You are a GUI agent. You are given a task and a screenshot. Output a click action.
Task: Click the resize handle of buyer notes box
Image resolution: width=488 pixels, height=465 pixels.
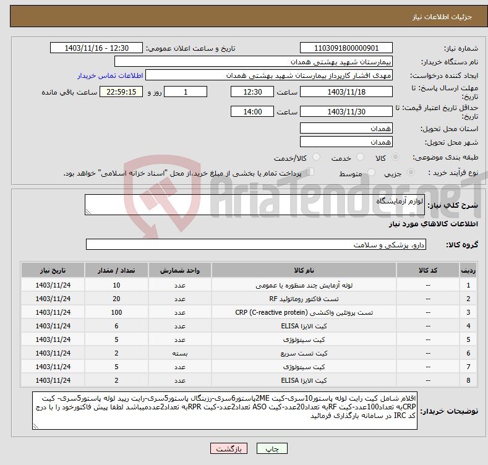[36, 426]
